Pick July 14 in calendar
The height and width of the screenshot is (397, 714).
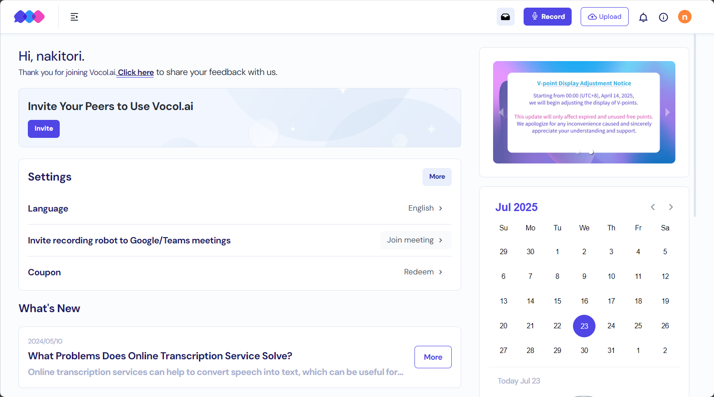[530, 301]
